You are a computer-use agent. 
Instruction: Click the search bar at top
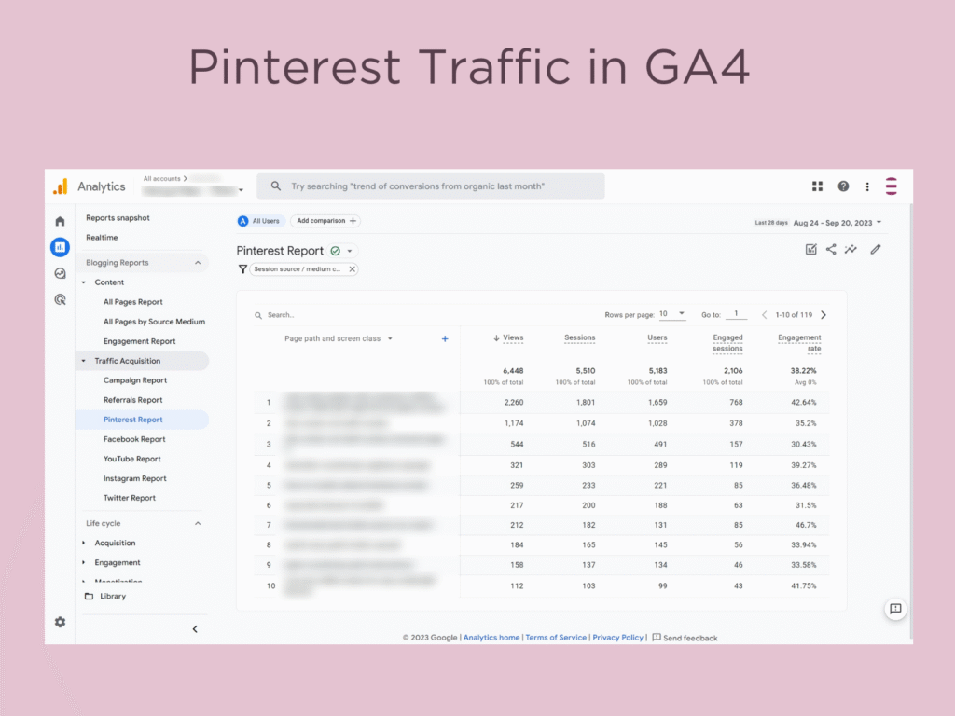point(431,186)
